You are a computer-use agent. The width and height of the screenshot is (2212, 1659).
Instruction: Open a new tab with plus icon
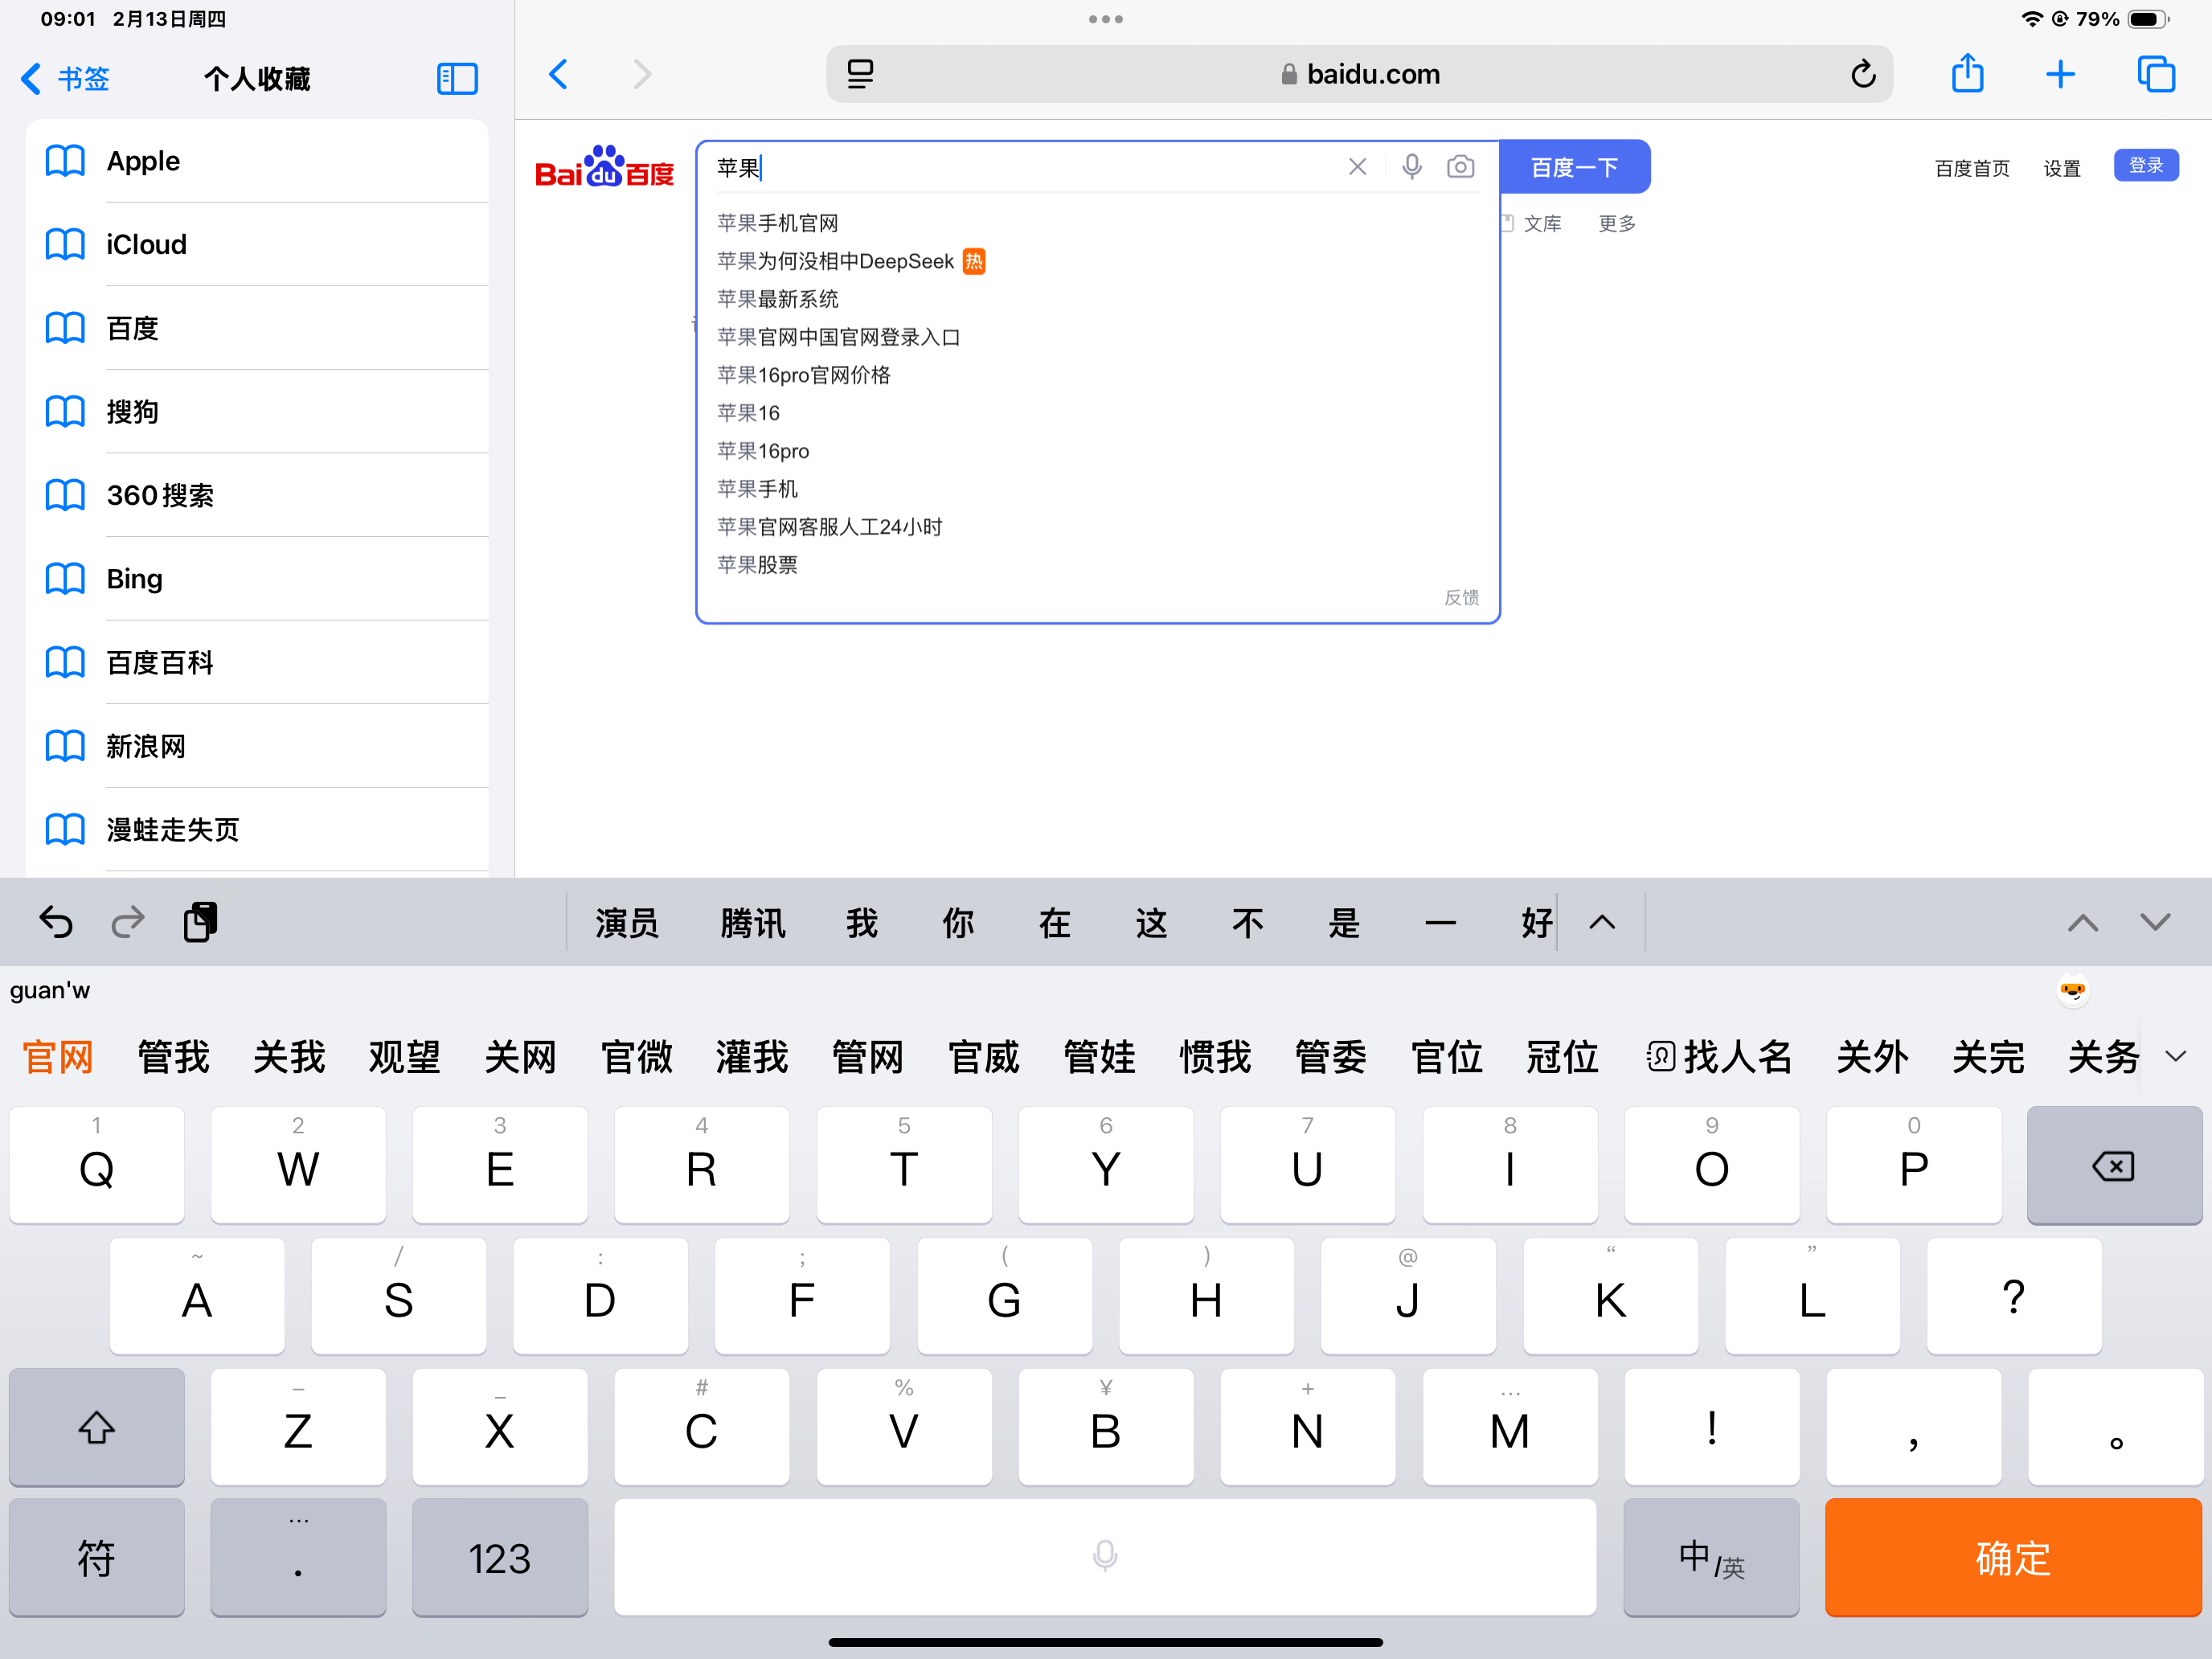tap(2060, 74)
